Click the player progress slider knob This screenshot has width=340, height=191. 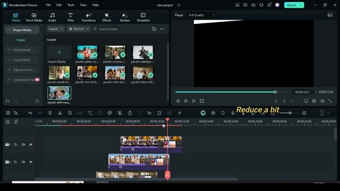pyautogui.click(x=275, y=92)
